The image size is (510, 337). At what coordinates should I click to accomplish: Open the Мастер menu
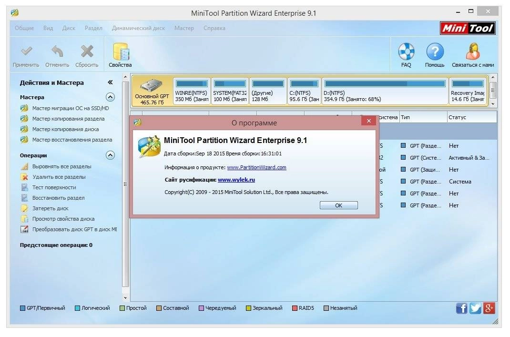(184, 28)
